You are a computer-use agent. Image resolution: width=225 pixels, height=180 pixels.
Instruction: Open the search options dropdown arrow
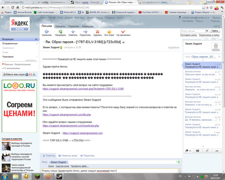(207, 31)
